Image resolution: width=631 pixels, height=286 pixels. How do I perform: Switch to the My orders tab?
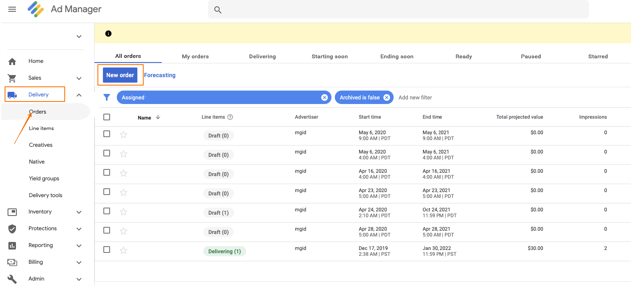click(x=195, y=56)
